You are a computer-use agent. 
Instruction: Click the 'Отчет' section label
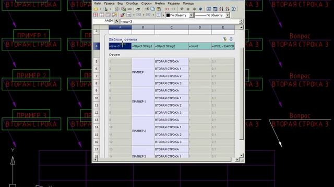tap(114, 55)
